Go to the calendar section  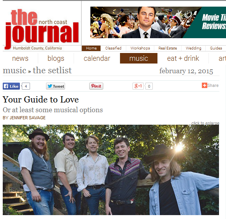(97, 58)
